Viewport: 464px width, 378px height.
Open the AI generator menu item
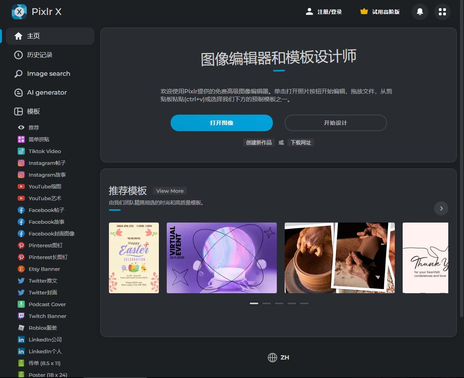[46, 93]
